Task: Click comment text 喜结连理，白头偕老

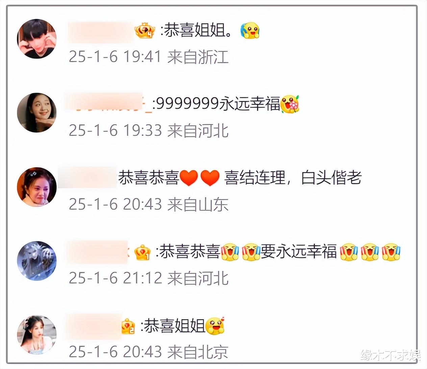Action: coord(293,178)
